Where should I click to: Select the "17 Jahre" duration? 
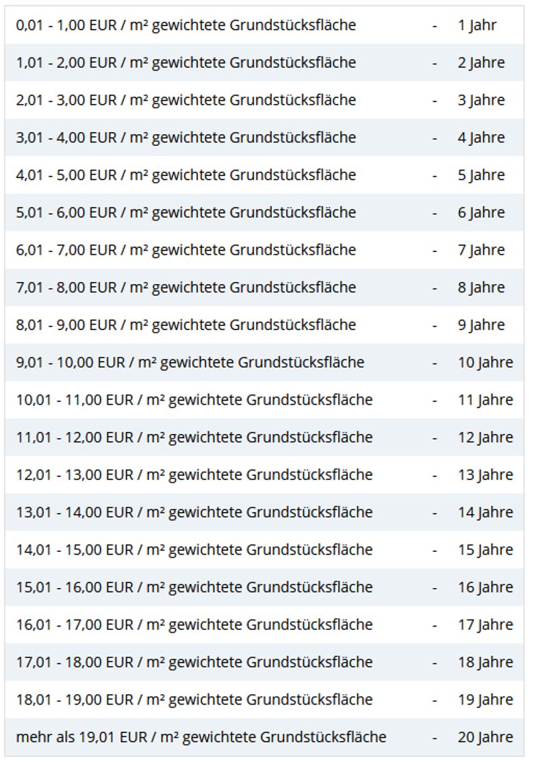pos(485,624)
